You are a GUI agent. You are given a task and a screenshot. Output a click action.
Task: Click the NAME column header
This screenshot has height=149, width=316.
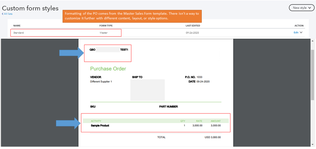[x=17, y=26]
